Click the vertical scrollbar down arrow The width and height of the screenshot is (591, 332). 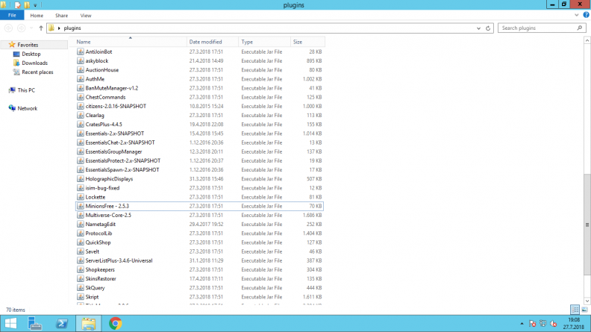[x=587, y=301]
